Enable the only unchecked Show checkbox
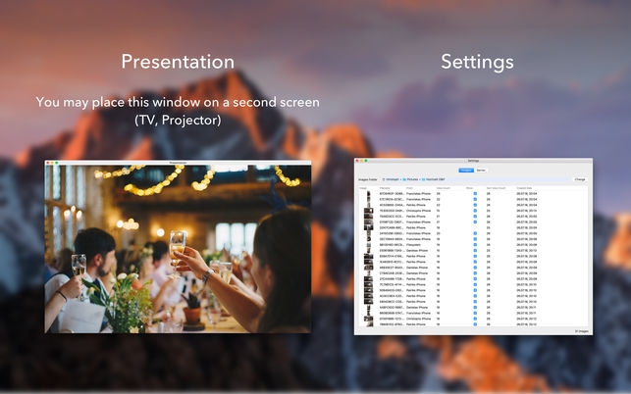This screenshot has width=631, height=394. (475, 227)
